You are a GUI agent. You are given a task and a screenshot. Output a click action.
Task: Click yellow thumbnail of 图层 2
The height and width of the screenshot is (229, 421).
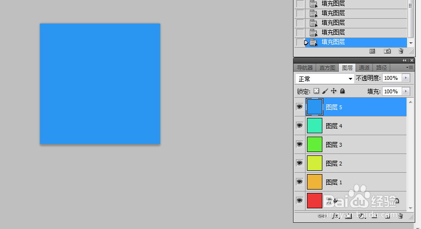tap(314, 163)
